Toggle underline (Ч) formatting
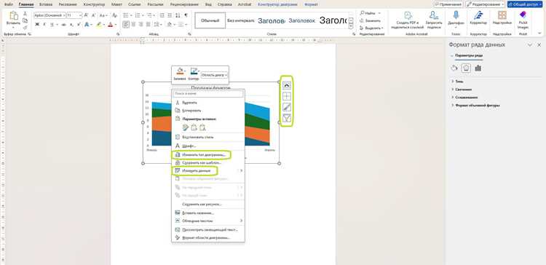The image size is (546, 265). click(x=52, y=24)
